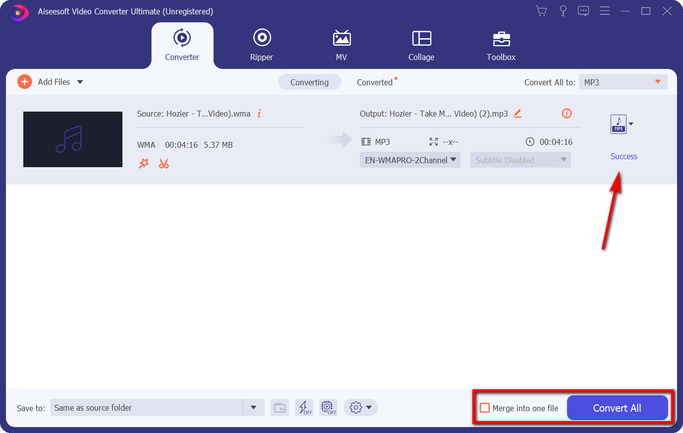
Task: Open the gear settings dropdown
Action: [361, 408]
